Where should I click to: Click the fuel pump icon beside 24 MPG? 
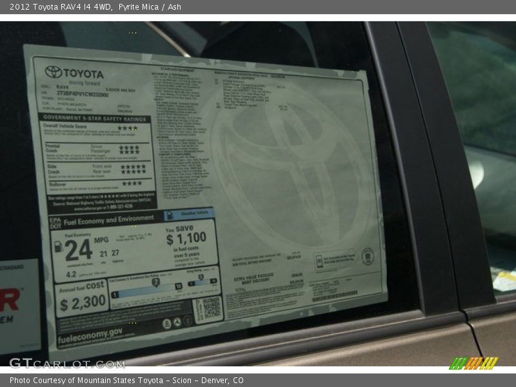pyautogui.click(x=59, y=248)
